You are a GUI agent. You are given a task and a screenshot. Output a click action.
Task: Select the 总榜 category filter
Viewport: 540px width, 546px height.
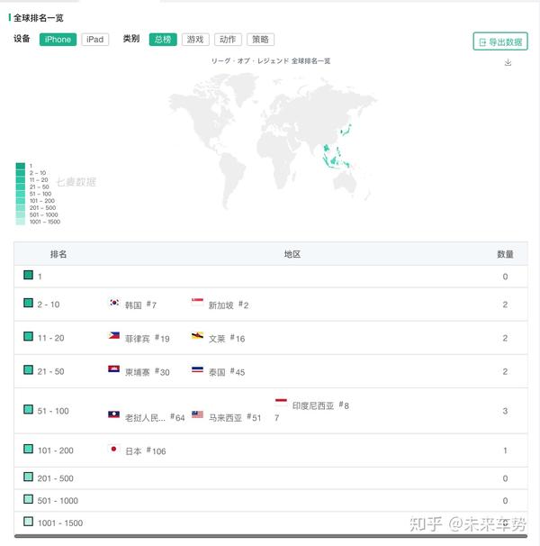pos(163,40)
